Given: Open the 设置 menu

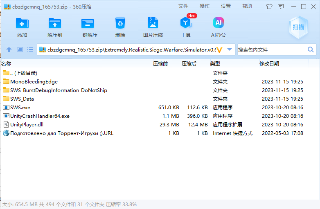Looking at the screenshot, I should tap(226, 6).
